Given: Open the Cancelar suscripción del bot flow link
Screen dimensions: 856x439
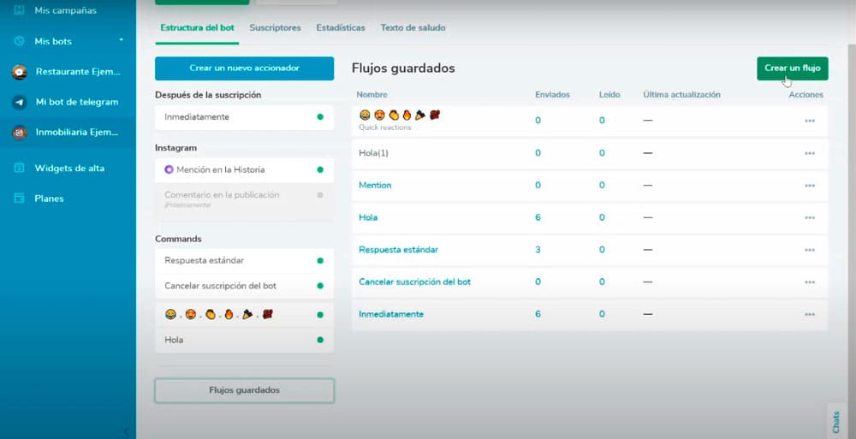Looking at the screenshot, I should (x=414, y=282).
